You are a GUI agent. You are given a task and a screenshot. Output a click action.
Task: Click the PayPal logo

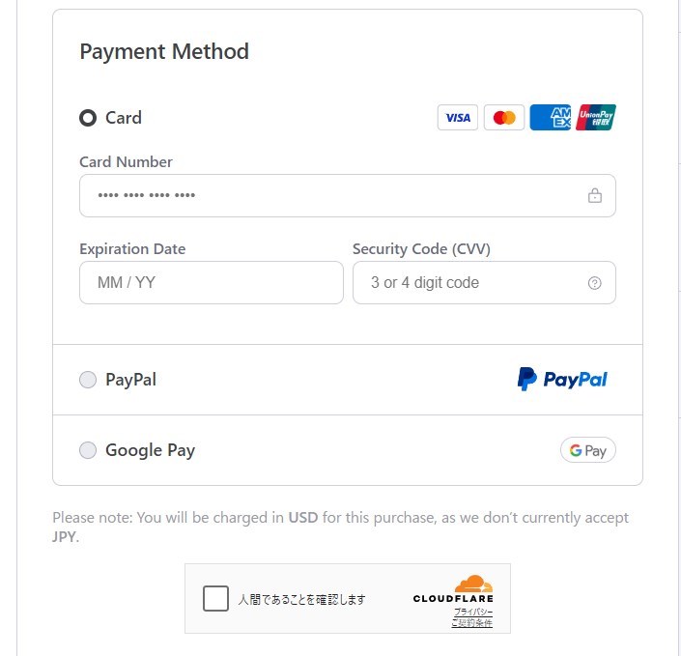click(x=563, y=379)
